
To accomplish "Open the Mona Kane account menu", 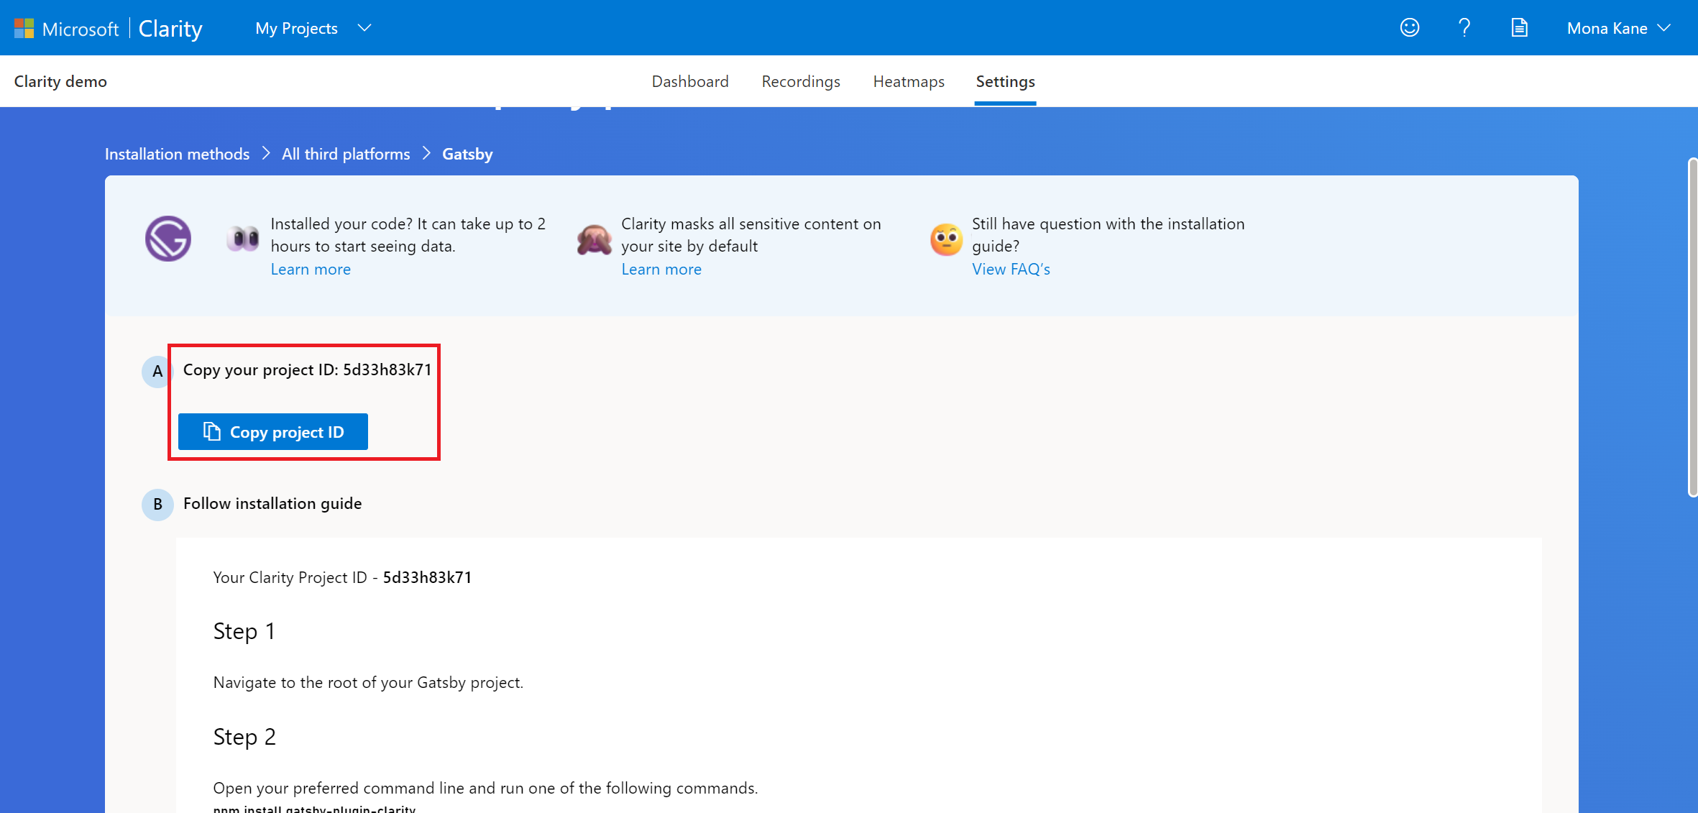I will 1619,28.
